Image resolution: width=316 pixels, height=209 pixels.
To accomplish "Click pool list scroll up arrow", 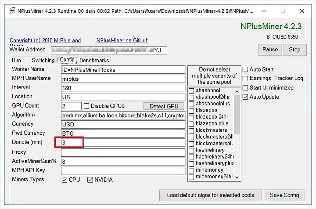I will click(x=237, y=92).
